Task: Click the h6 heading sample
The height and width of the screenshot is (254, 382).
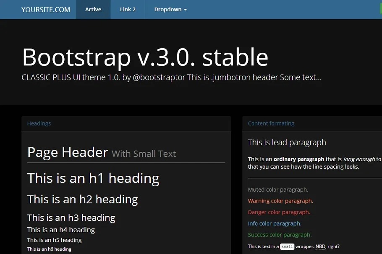Action: (49, 249)
